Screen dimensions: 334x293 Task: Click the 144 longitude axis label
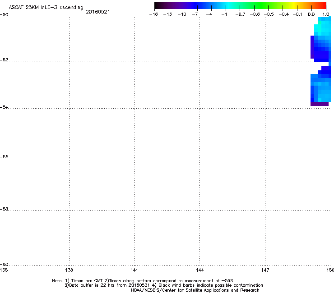199,270
